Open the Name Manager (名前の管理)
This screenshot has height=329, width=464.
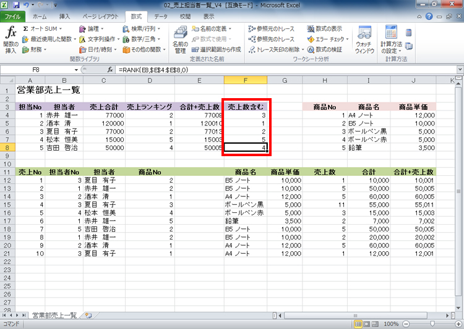point(180,40)
